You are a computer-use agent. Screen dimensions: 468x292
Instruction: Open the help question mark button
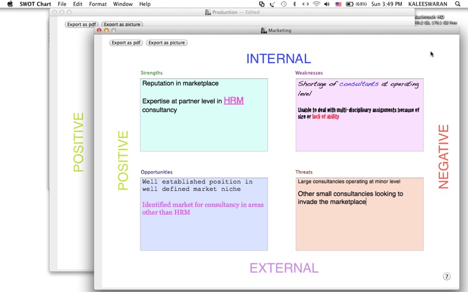click(x=446, y=276)
